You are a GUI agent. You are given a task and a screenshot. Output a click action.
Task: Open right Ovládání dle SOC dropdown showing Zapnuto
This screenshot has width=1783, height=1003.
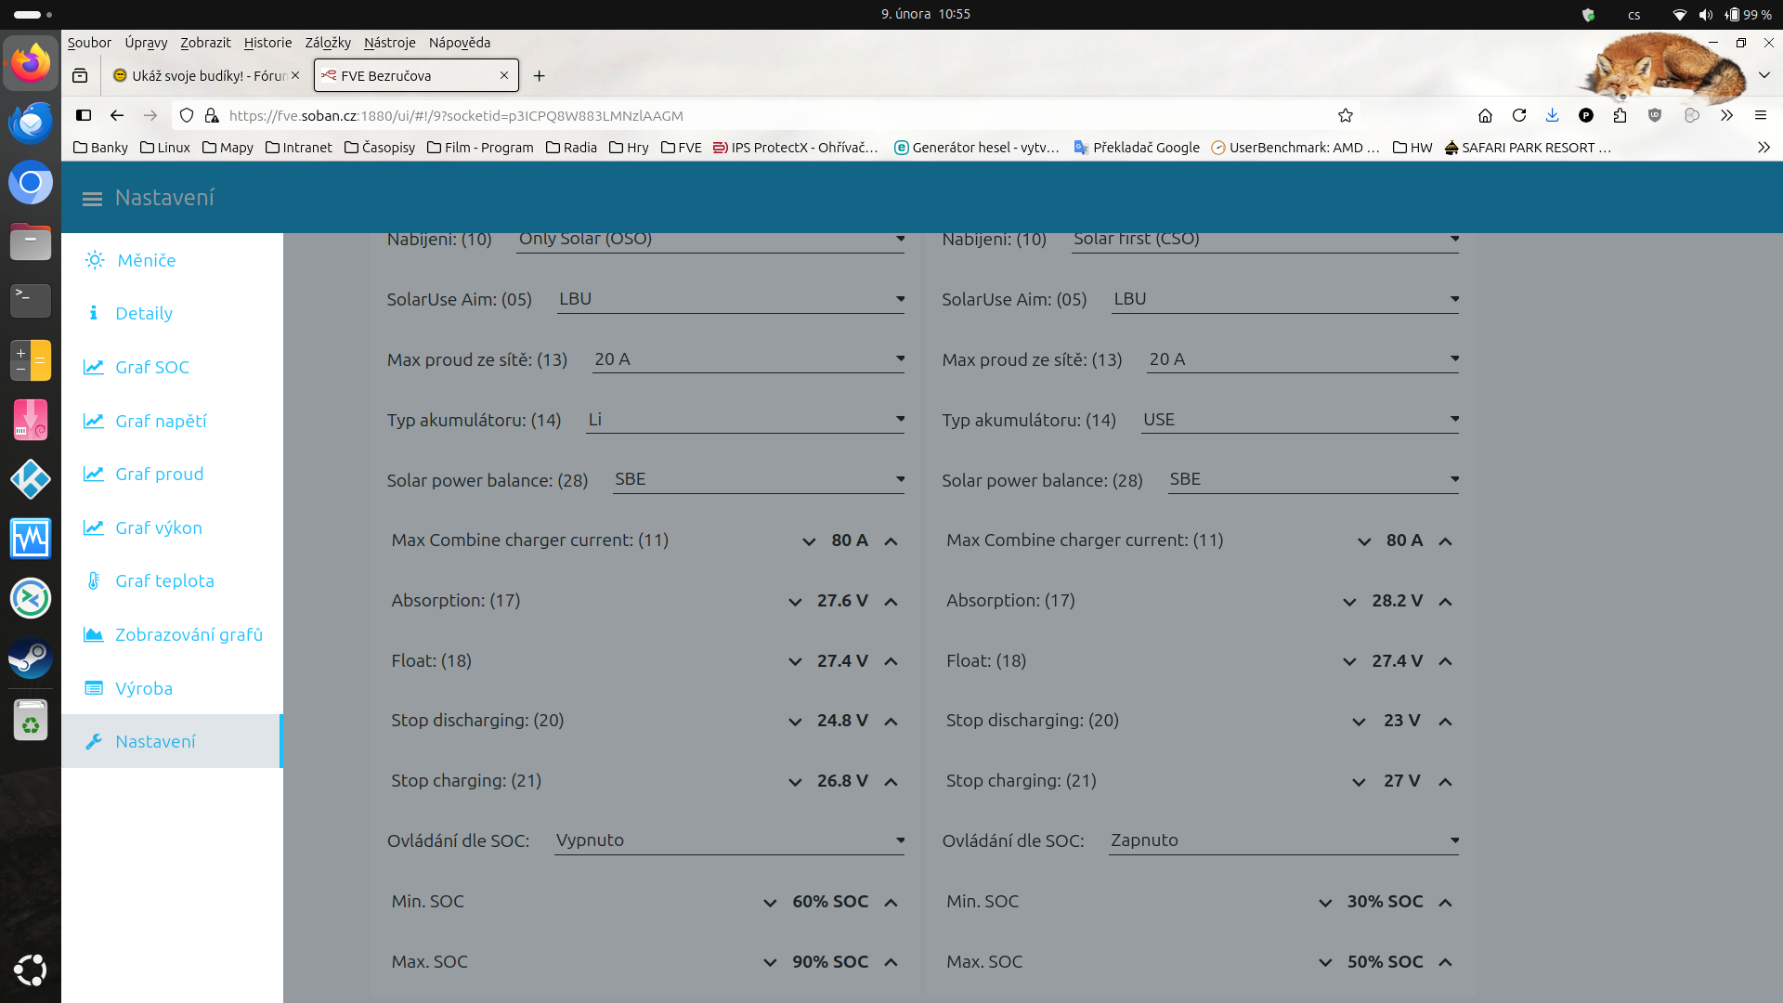click(x=1283, y=840)
